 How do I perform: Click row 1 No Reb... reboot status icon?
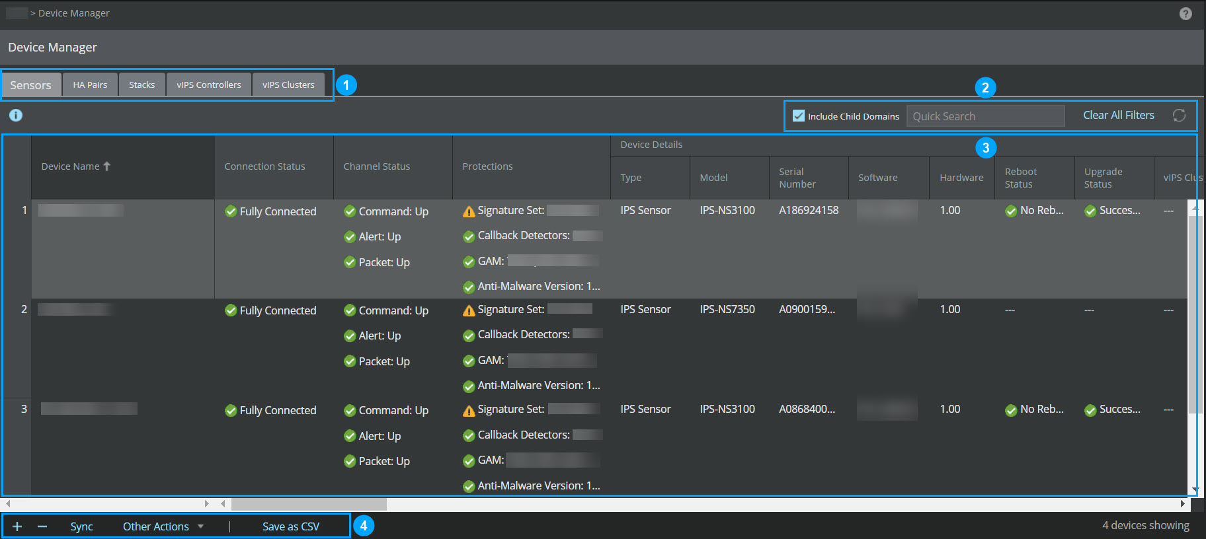[1011, 211]
